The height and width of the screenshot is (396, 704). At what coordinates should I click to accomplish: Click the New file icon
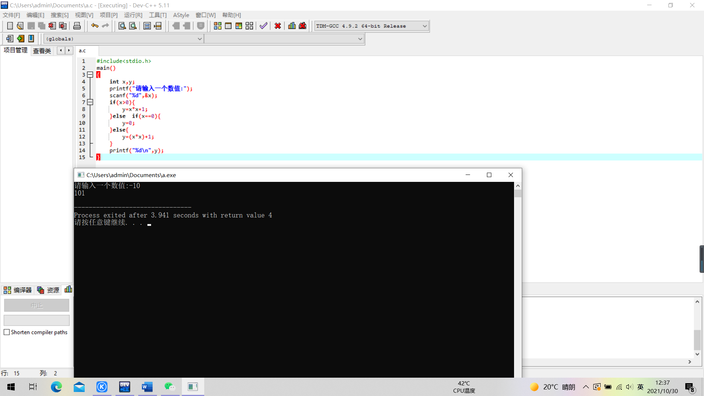10,26
